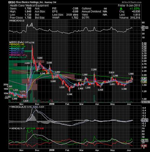Select the Ask Size label
This screenshot has height=152, width=150.
coord(40,12)
